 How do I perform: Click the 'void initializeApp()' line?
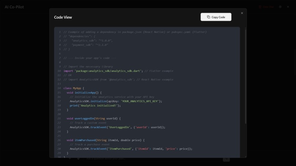click(84, 92)
